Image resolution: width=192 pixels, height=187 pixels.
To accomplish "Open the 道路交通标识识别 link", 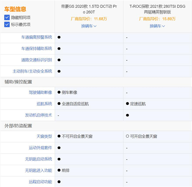I will 36,60.
